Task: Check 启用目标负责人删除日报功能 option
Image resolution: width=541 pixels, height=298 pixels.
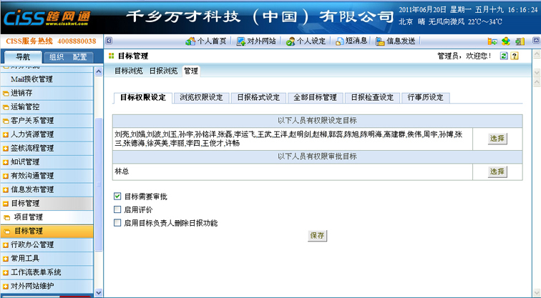Action: (x=118, y=223)
